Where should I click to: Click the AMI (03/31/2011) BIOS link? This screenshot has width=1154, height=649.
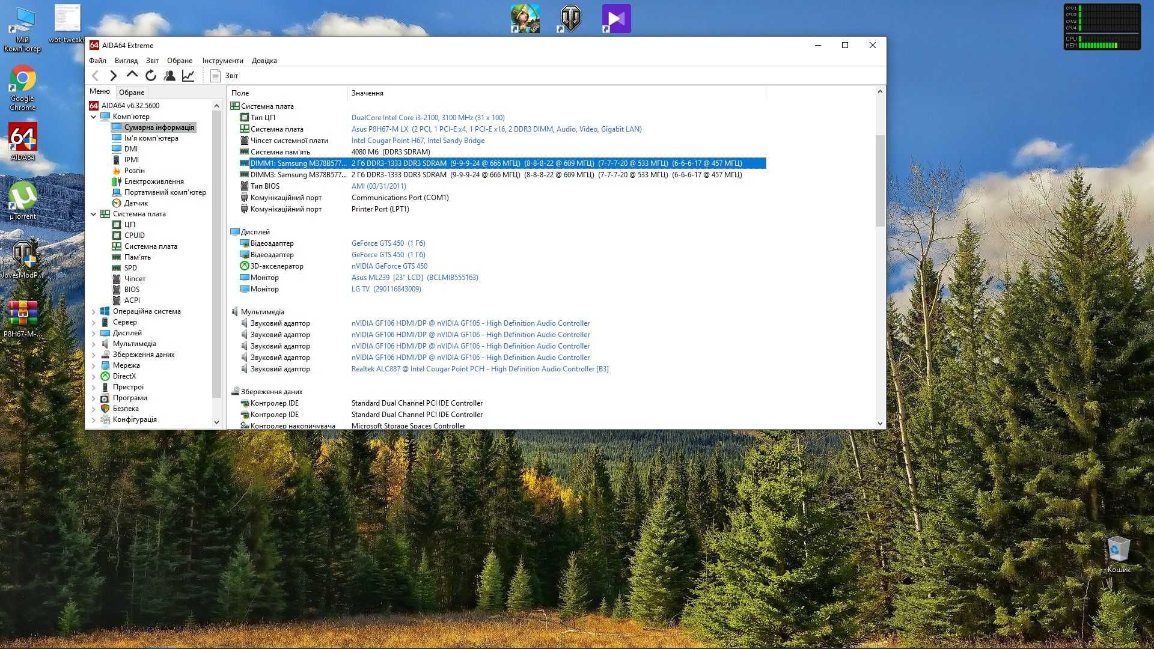pyautogui.click(x=379, y=186)
